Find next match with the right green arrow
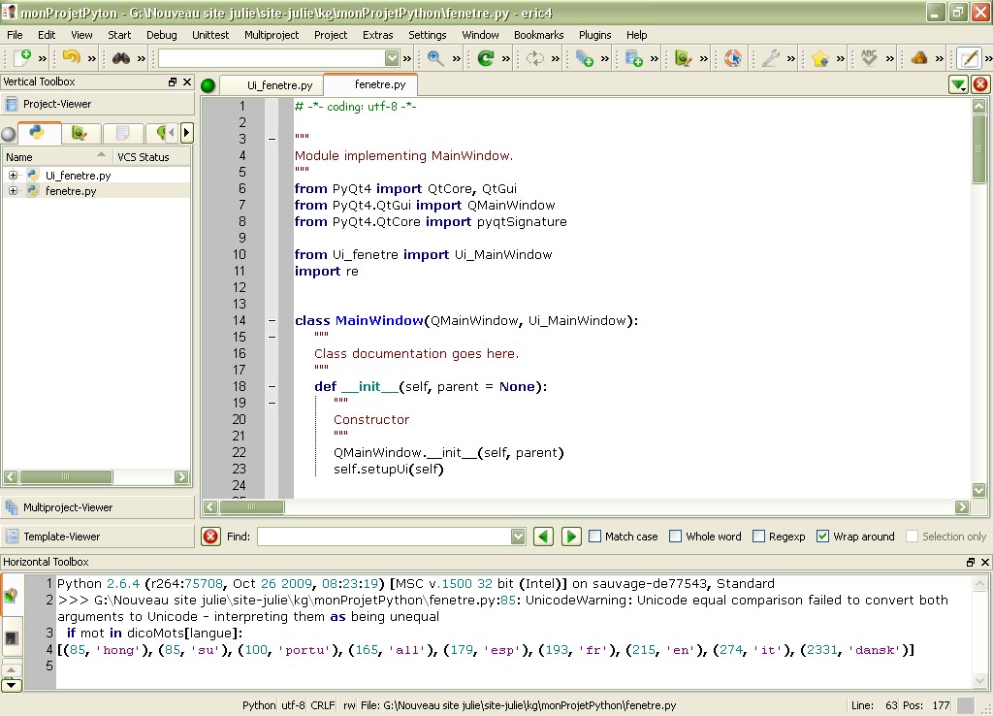This screenshot has height=716, width=993. coord(570,537)
